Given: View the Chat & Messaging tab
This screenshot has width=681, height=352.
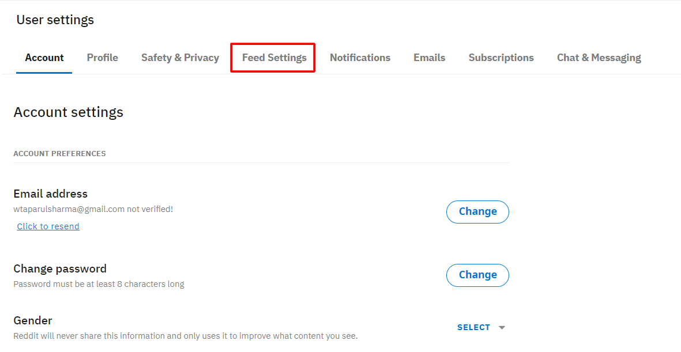Looking at the screenshot, I should [599, 58].
